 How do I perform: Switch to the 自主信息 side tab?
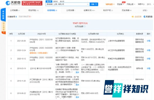click(4, 27)
